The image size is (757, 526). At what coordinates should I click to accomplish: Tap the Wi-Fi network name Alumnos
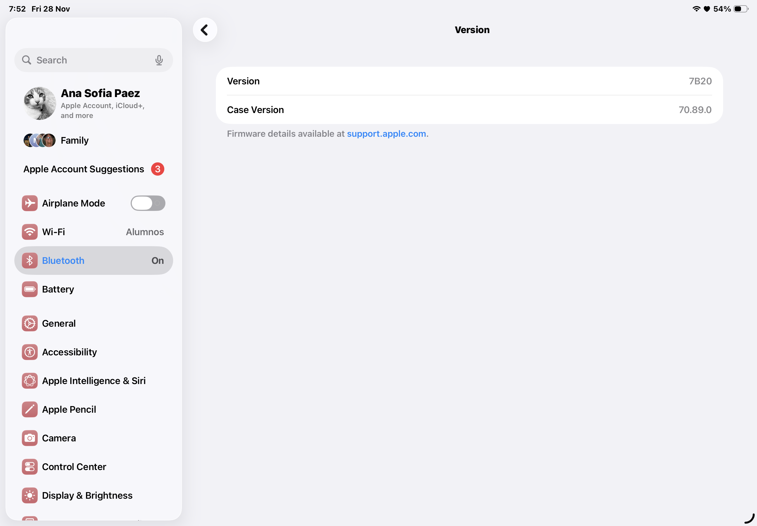coord(145,232)
